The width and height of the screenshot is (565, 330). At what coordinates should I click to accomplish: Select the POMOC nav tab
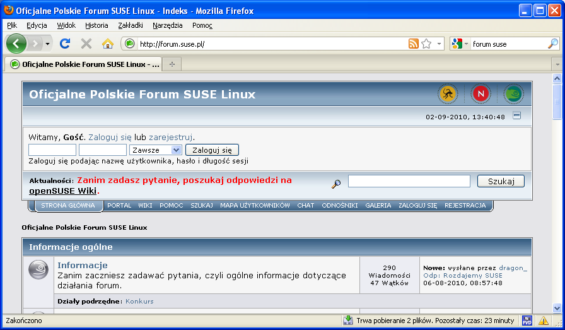(172, 206)
